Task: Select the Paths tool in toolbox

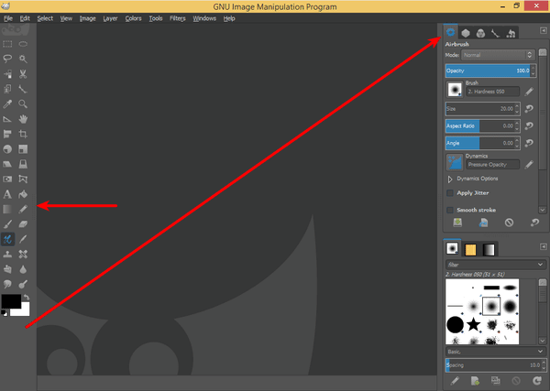Action: point(23,89)
